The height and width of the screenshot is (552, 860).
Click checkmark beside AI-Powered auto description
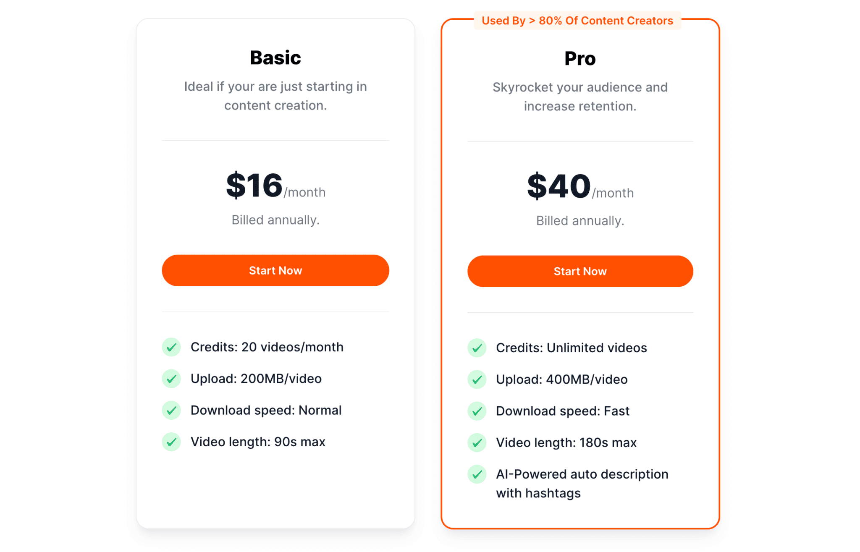click(x=477, y=474)
